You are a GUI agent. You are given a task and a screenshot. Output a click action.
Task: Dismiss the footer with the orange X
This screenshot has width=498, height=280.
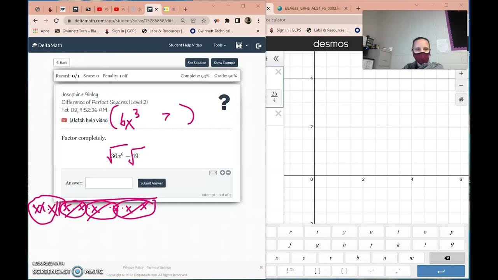(x=261, y=267)
